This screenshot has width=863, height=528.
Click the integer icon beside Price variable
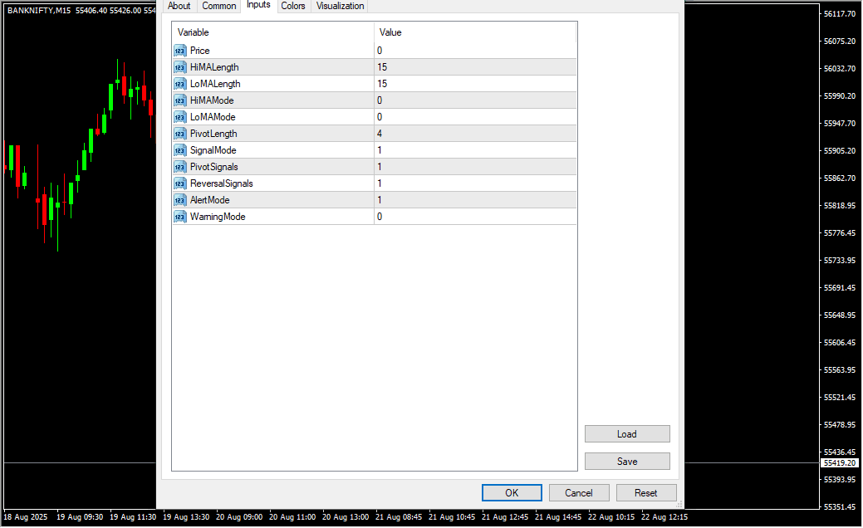179,51
